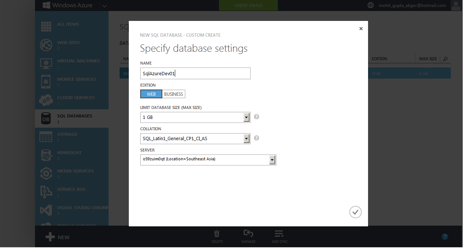Open the Media Services play icon

point(46,173)
